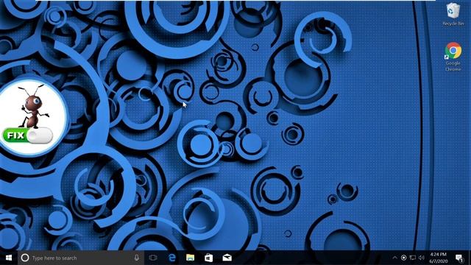Screen dimensions: 471x265
Task: Open the clock showing 4:24 PM
Action: point(439,258)
